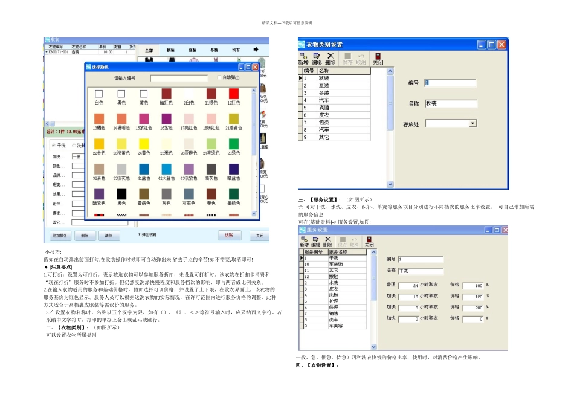Select the 包类 row in category list

click(x=337, y=122)
